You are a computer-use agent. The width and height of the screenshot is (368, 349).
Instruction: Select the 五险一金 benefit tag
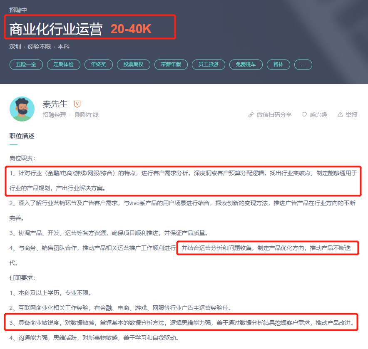[x=26, y=65]
